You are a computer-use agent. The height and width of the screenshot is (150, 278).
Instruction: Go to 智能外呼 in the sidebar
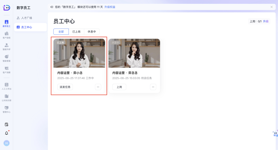coord(6,47)
